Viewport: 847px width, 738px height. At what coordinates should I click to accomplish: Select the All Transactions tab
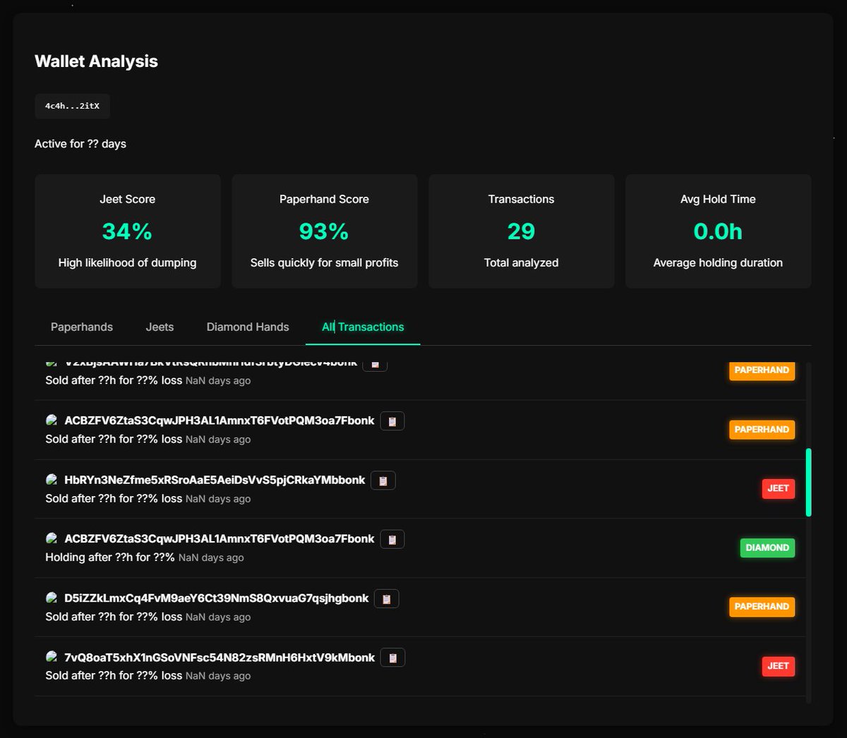click(x=362, y=327)
